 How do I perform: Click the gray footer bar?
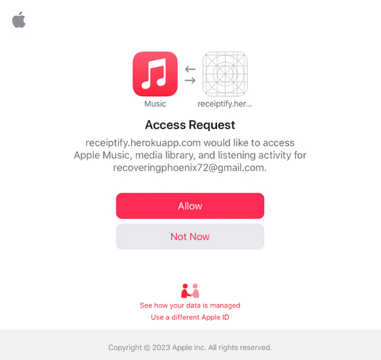point(190,345)
